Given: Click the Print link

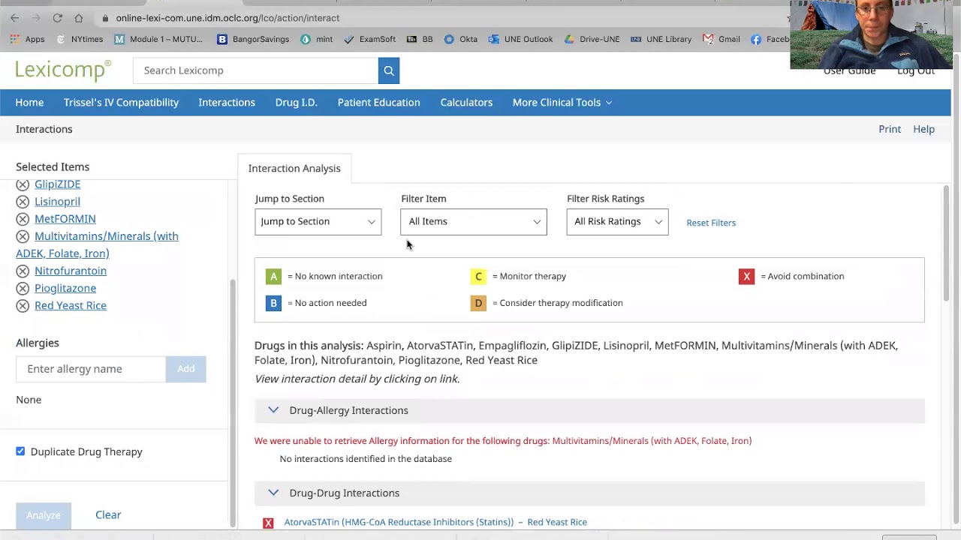Looking at the screenshot, I should 890,129.
